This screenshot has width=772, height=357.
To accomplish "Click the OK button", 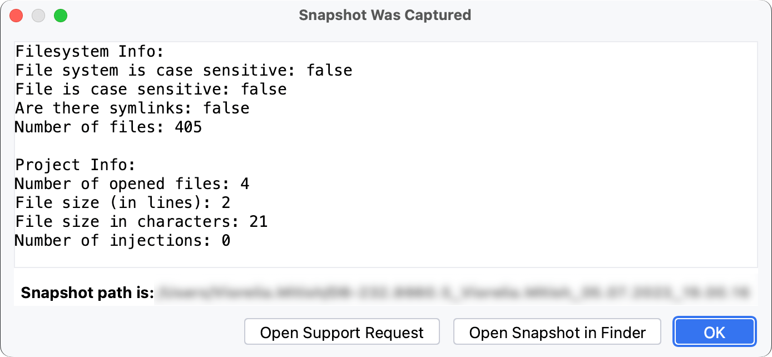I will tap(714, 331).
